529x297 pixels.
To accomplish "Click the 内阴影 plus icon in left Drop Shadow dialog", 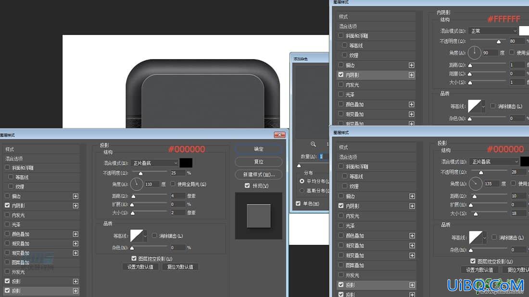I will [76, 205].
